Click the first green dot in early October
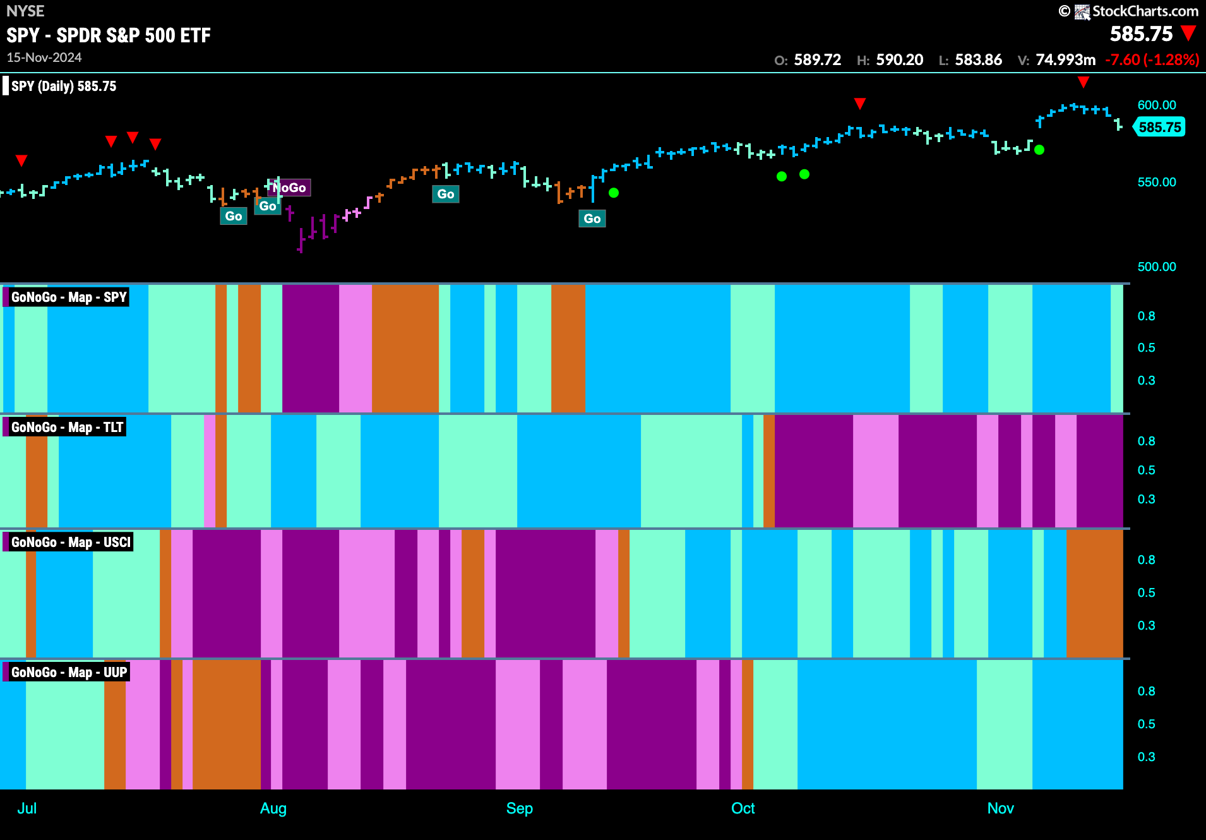This screenshot has height=840, width=1206. point(782,176)
